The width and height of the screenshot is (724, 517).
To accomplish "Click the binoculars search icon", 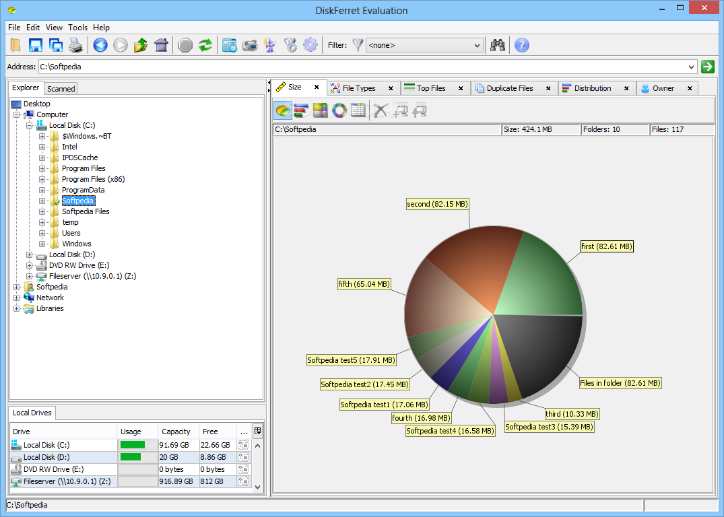I will coord(498,45).
